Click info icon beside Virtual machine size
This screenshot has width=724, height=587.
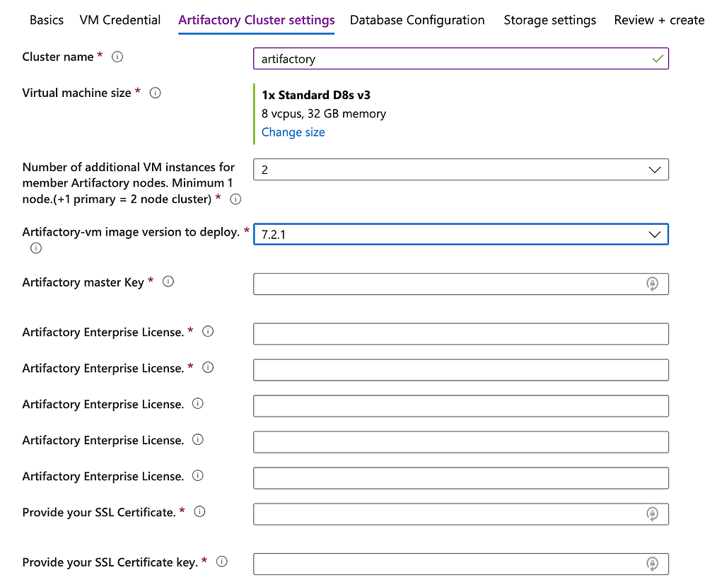pos(156,93)
